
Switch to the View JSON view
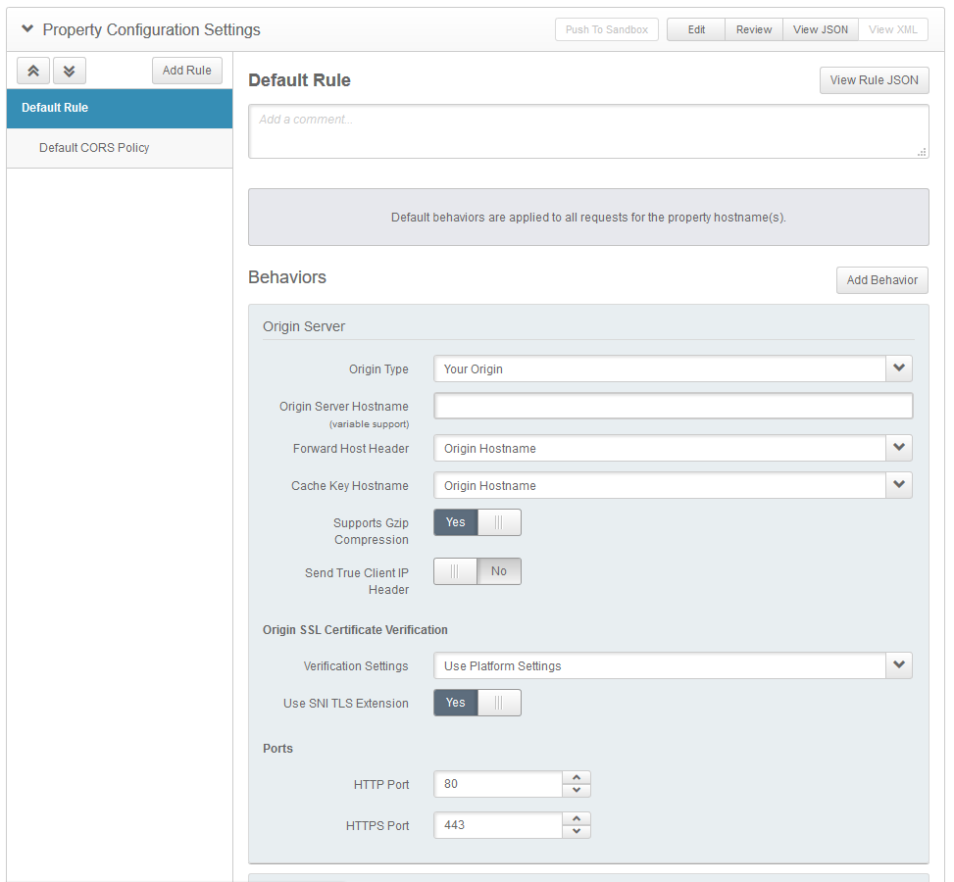pyautogui.click(x=820, y=29)
